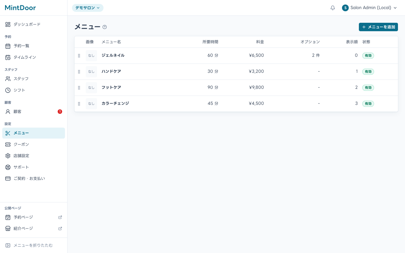The height and width of the screenshot is (253, 405).
Task: Open ご契約・お支払い billing page
Action: [x=33, y=179]
